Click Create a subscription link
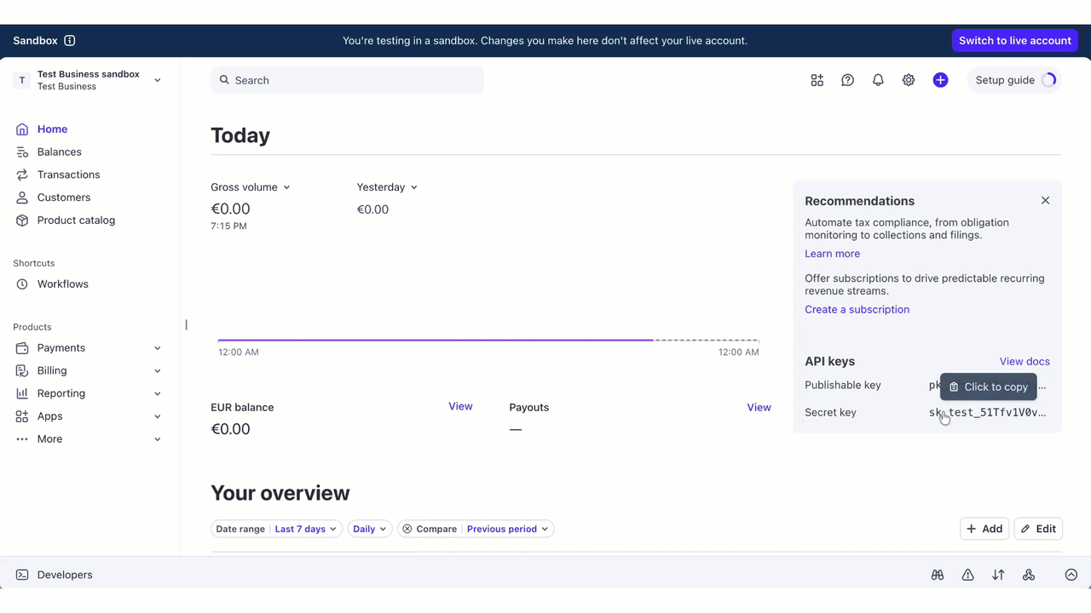The width and height of the screenshot is (1091, 613). point(857,309)
